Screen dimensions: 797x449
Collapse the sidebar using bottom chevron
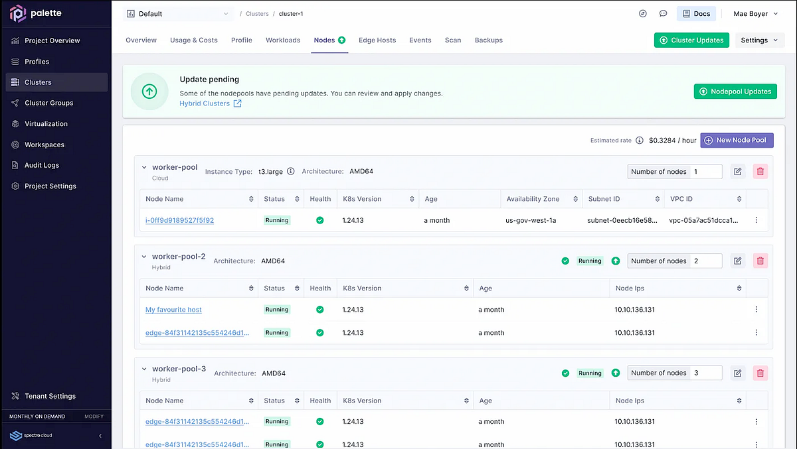click(100, 436)
